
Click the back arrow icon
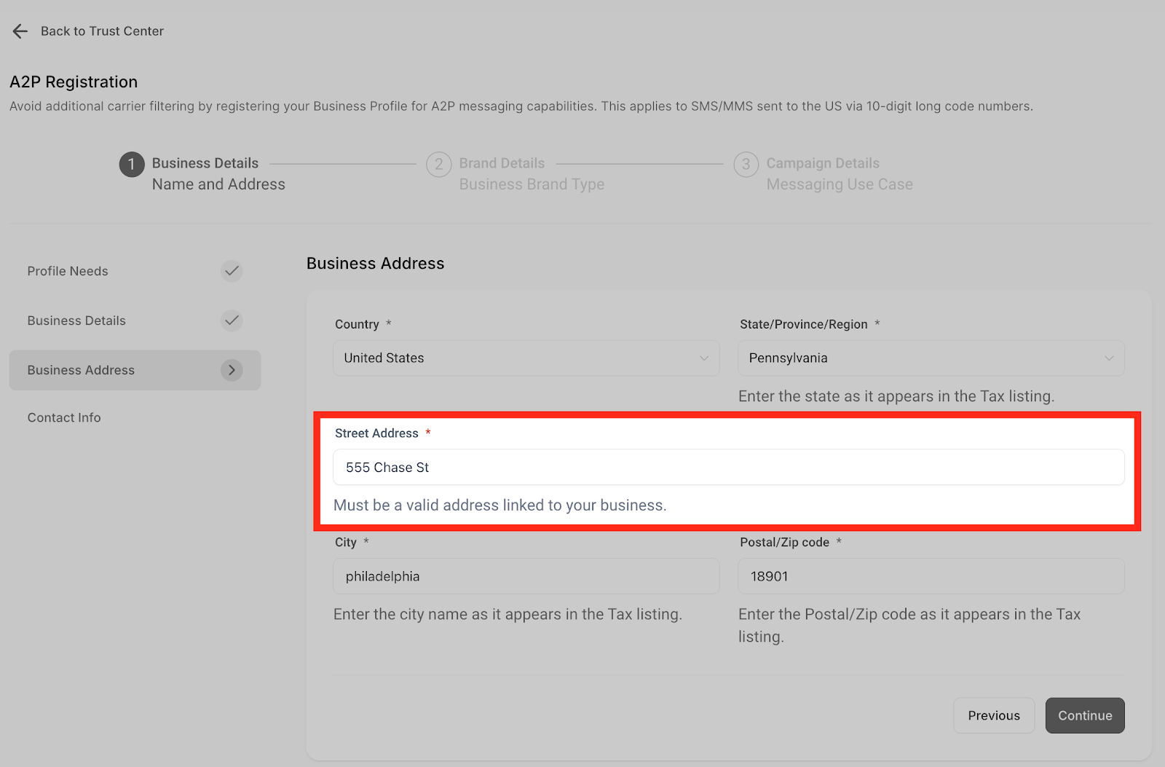(20, 31)
